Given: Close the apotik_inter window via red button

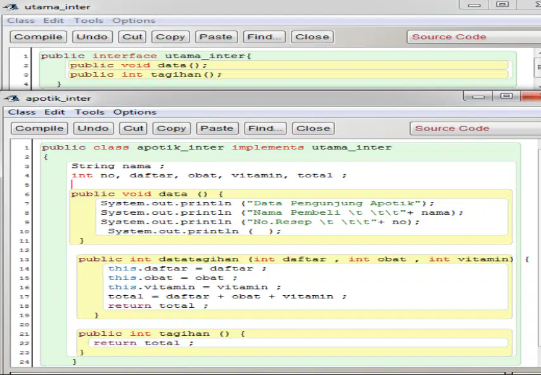Looking at the screenshot, I should click(x=531, y=96).
